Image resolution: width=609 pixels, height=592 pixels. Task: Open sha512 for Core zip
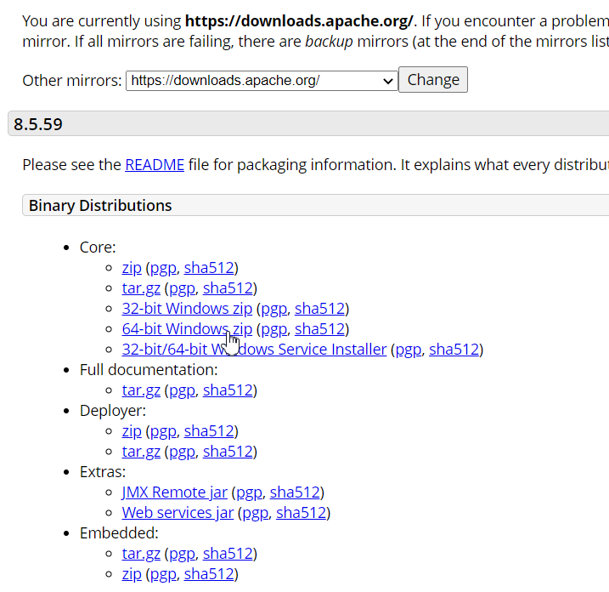(209, 268)
